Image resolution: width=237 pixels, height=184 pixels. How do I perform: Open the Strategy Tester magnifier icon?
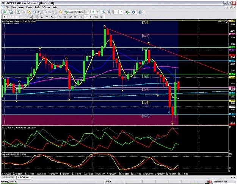[x=39, y=12]
